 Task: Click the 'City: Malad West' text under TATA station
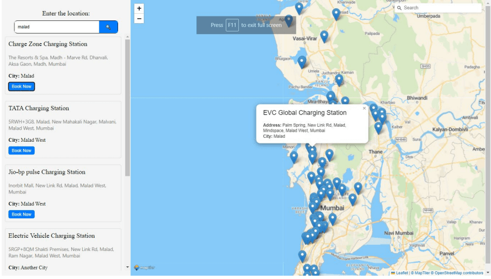[x=27, y=140]
